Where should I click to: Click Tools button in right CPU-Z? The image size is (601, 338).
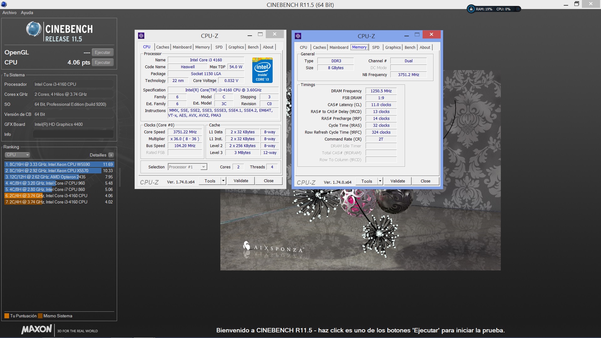367,181
